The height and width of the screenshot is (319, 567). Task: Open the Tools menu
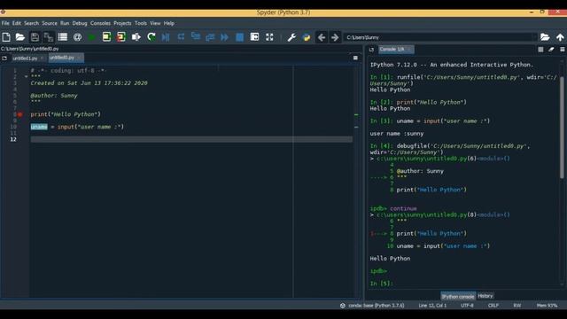pos(141,23)
